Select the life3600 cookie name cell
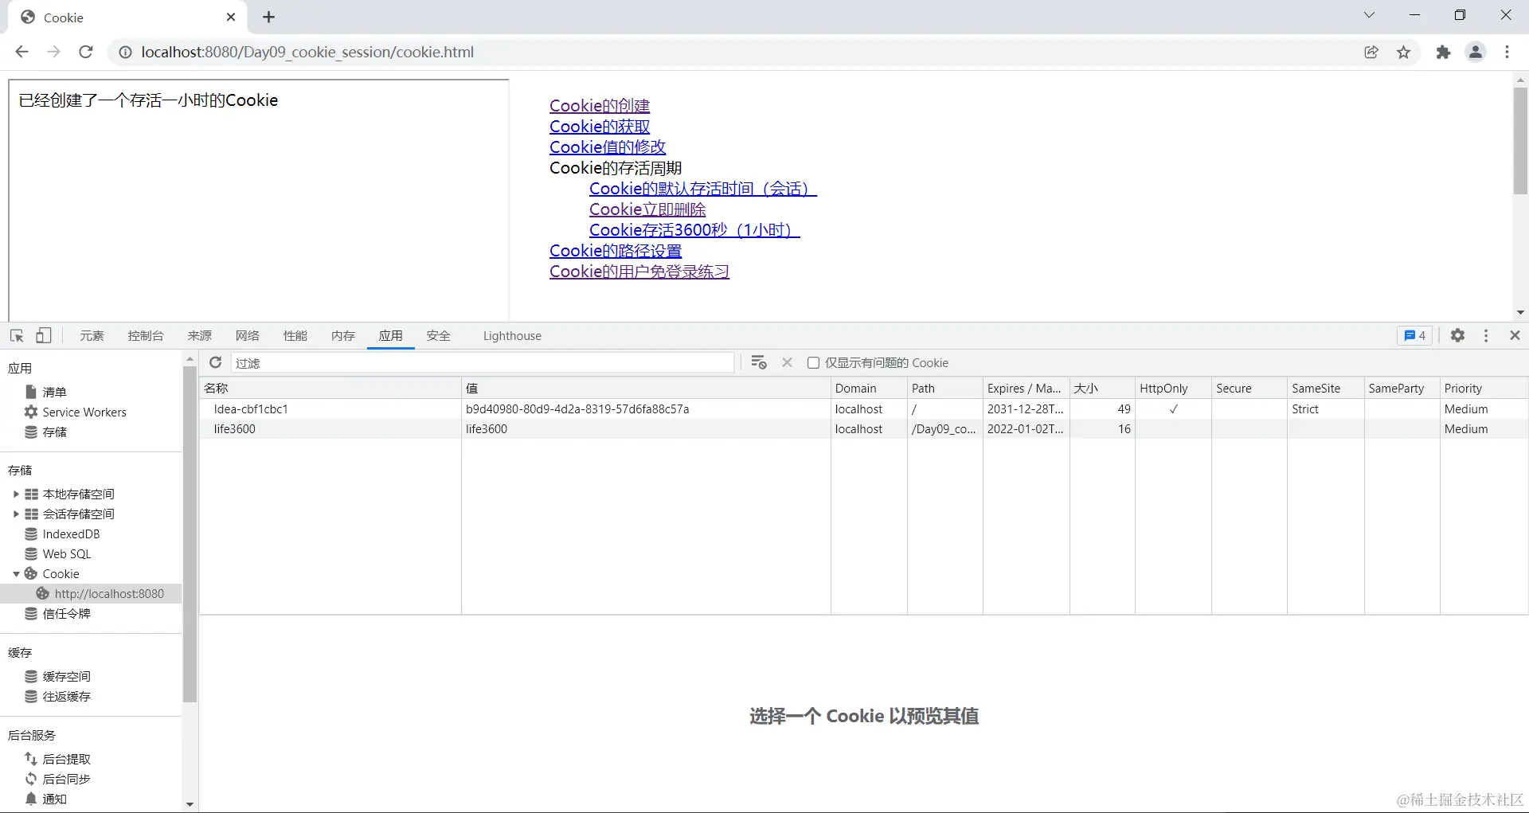Image resolution: width=1529 pixels, height=813 pixels. 330,428
